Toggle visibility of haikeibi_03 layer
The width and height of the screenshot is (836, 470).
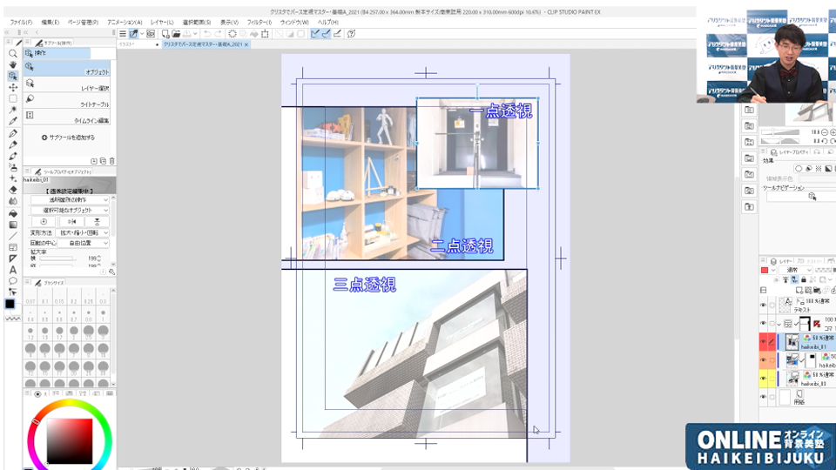764,378
